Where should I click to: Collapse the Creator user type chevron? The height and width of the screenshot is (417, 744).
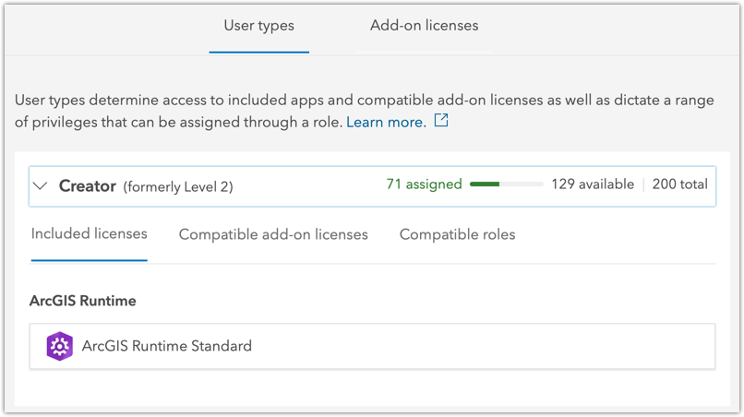41,186
